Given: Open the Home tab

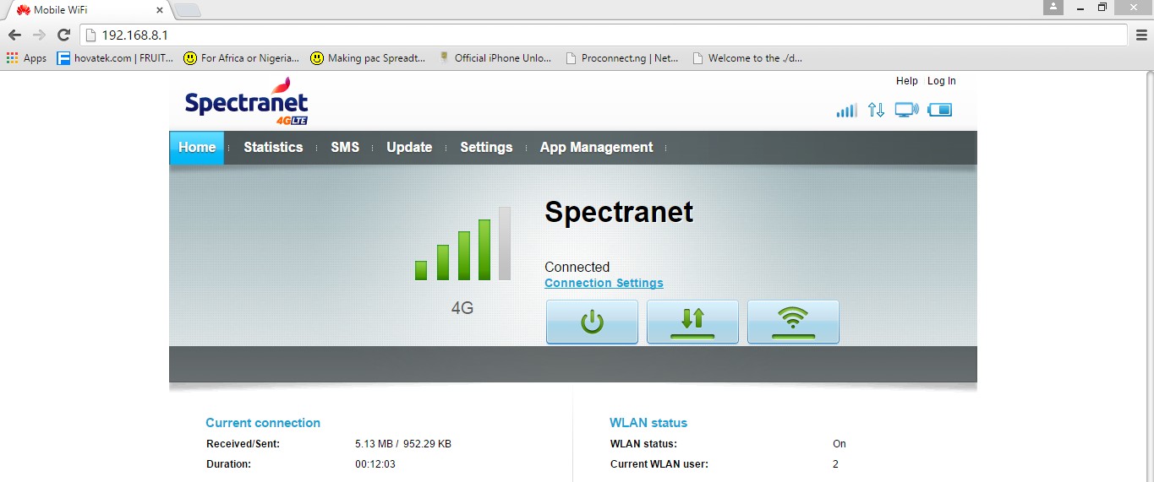Looking at the screenshot, I should pyautogui.click(x=197, y=147).
